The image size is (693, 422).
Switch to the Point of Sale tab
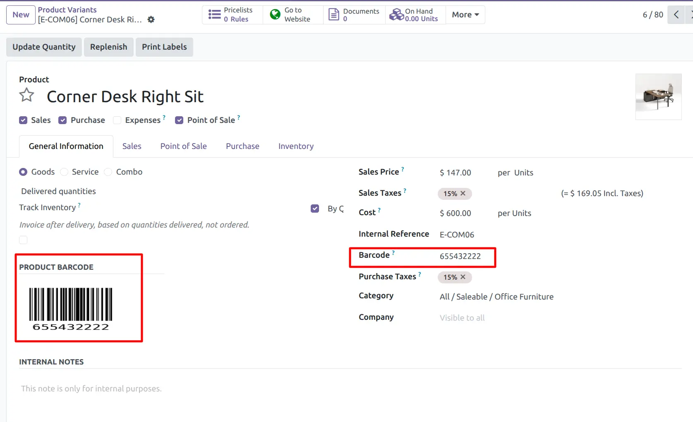click(184, 146)
